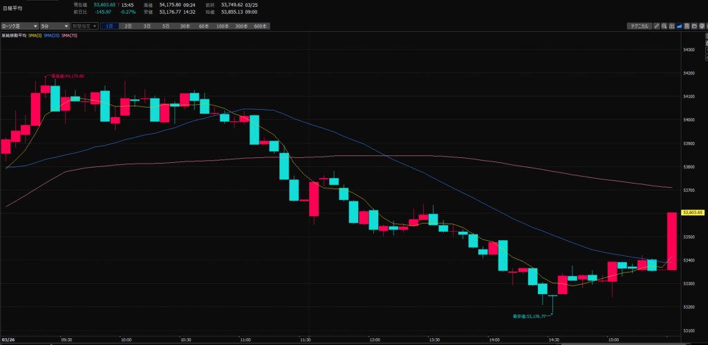Screen dimensions: 708x345
Task: Choose the 600本 bar count button
Action: click(260, 26)
